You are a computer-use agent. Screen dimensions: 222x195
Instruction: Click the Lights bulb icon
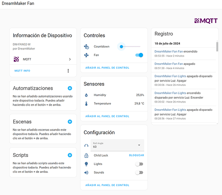point(86,164)
